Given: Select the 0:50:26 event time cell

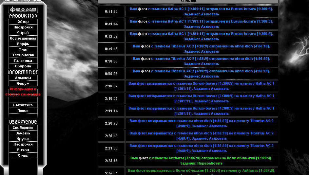Looking at the screenshot, I should [x=111, y=74].
